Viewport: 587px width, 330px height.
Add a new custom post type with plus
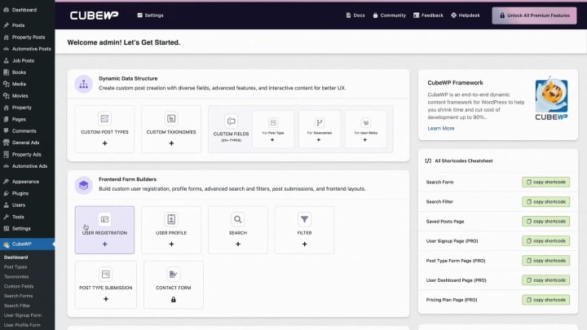(105, 143)
